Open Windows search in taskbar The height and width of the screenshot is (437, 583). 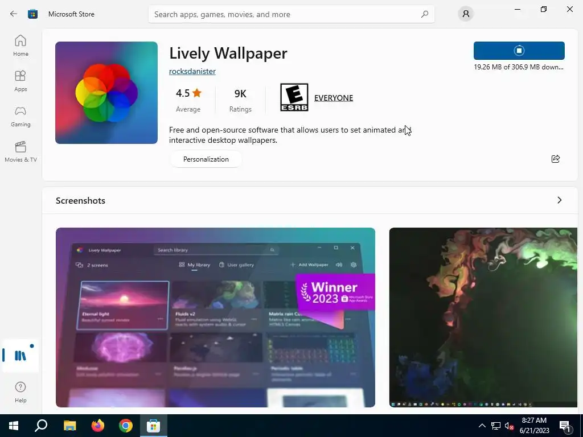point(41,426)
